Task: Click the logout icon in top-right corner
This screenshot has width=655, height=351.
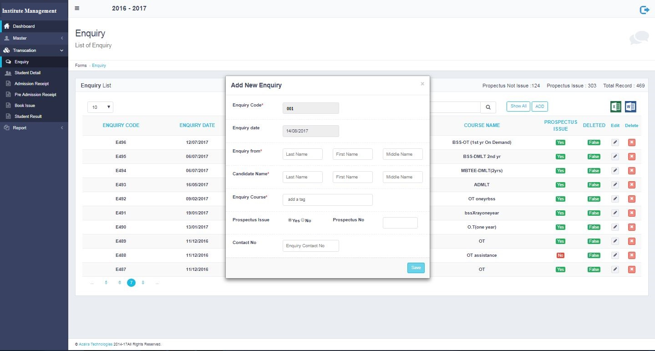Action: (644, 10)
